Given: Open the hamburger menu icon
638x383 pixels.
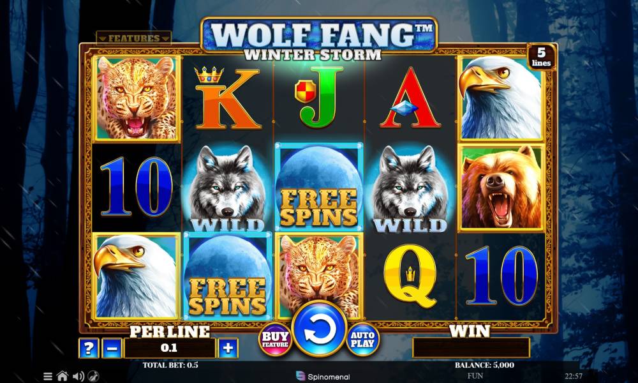Looking at the screenshot, I should tap(48, 377).
